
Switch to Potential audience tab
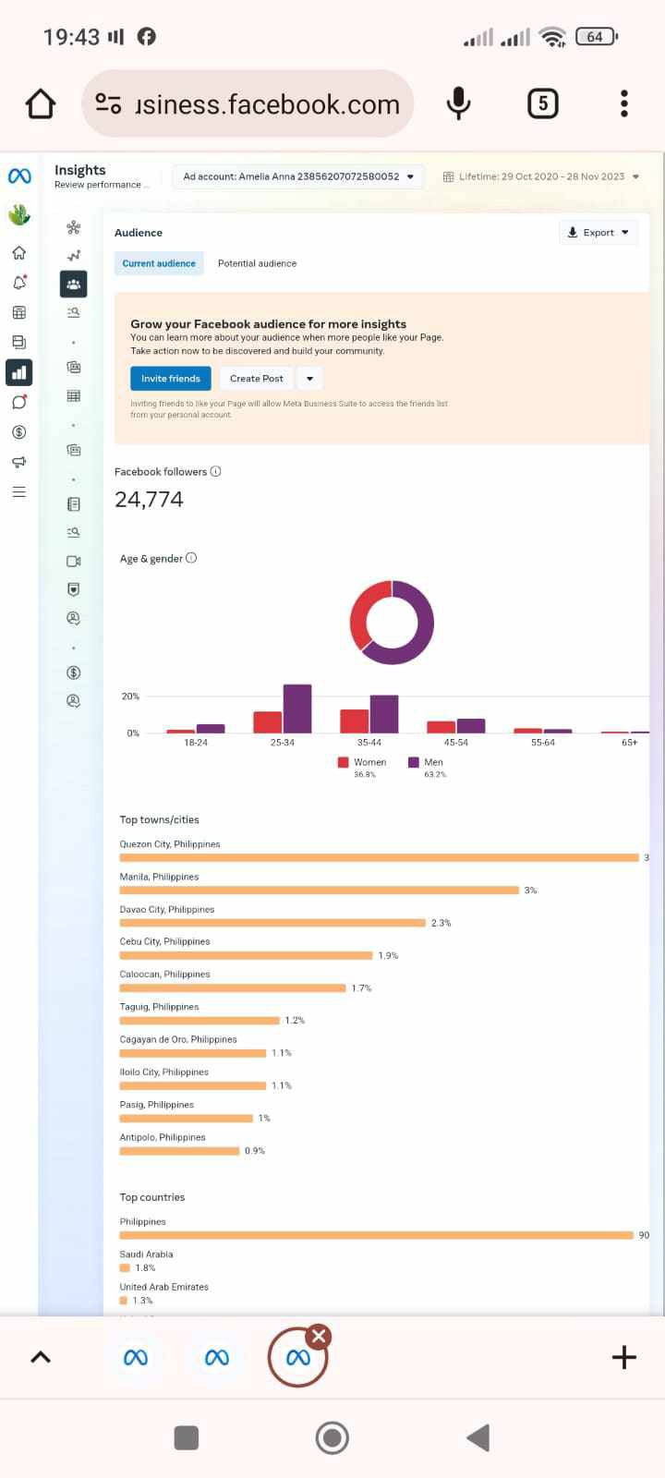pyautogui.click(x=257, y=263)
